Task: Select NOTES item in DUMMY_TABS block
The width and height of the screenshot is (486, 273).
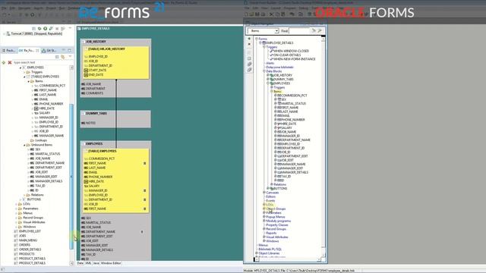Action: [90, 123]
